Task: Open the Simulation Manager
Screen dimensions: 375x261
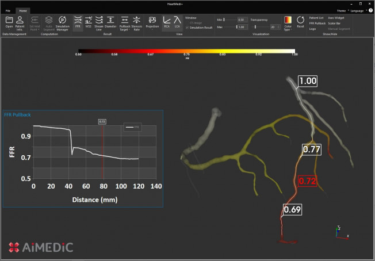Action: pos(62,22)
